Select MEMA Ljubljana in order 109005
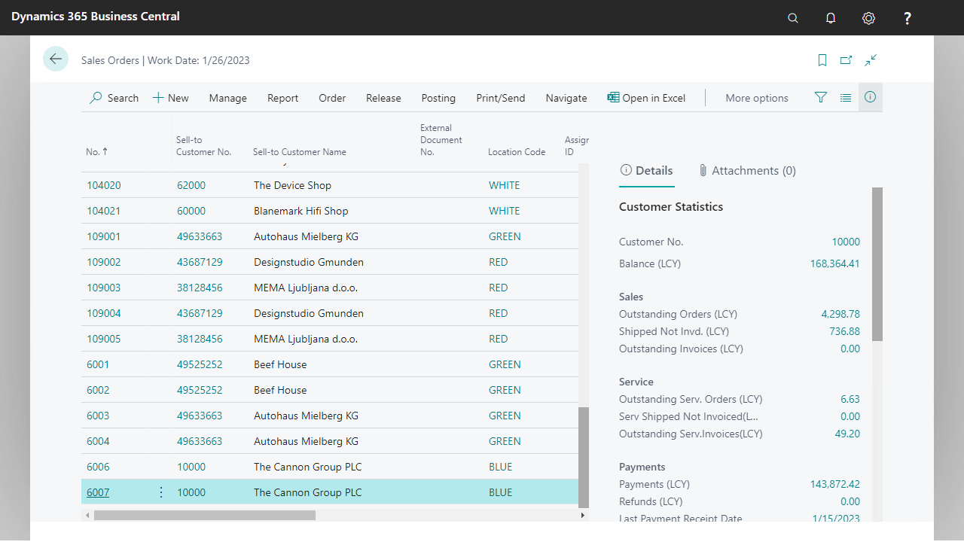This screenshot has height=542, width=964. tap(307, 339)
